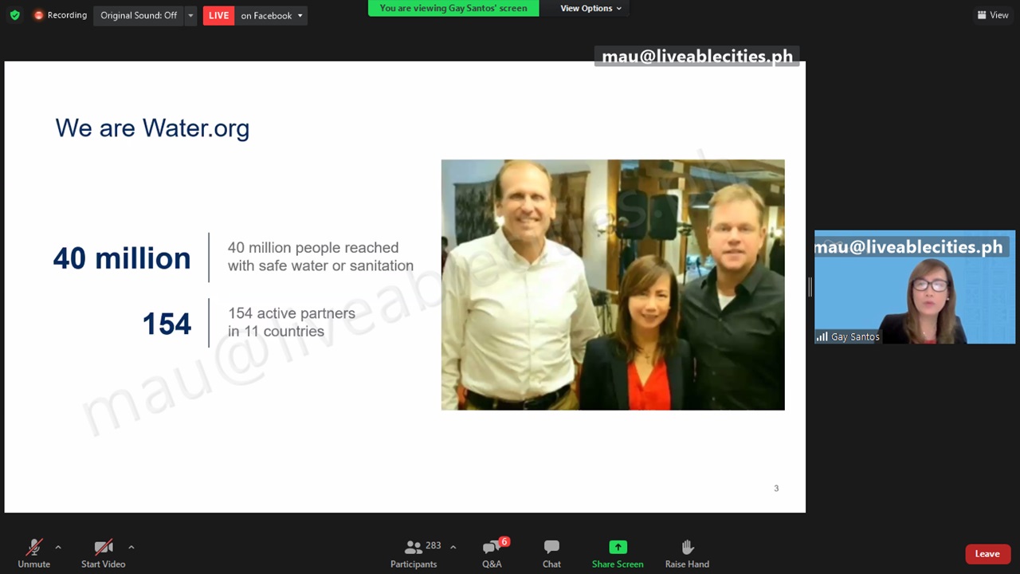Start Video camera button
This screenshot has width=1020, height=574.
pos(103,553)
